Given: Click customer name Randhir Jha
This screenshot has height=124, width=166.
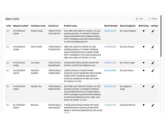Looking at the screenshot, I should click(36, 86).
